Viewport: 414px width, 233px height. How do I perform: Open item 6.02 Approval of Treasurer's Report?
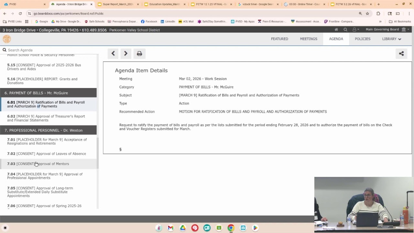tap(48, 118)
